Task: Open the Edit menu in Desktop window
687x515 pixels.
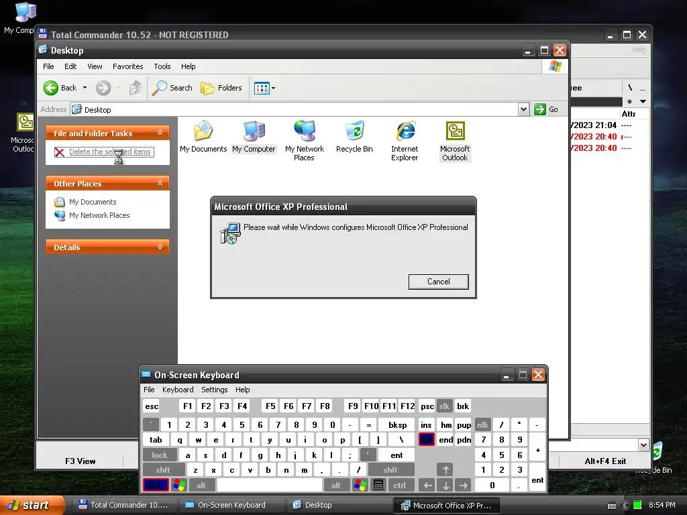Action: 70,66
